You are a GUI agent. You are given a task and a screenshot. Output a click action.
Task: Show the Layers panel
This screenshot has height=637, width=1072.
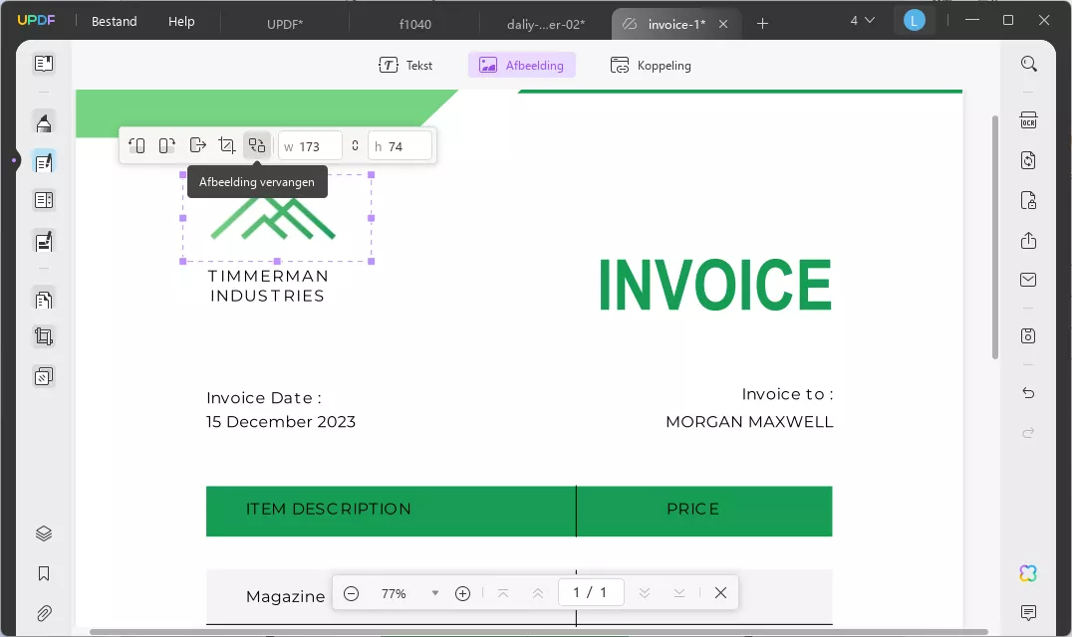click(x=44, y=533)
